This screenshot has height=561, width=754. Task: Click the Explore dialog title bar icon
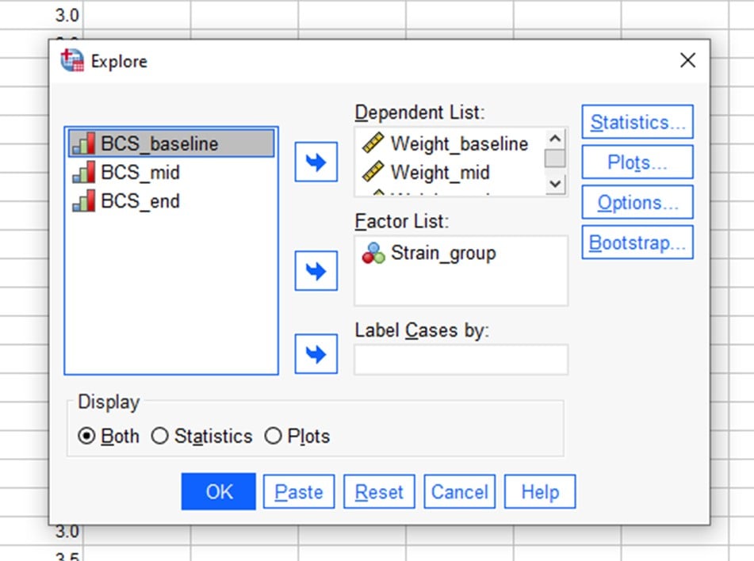pos(72,61)
